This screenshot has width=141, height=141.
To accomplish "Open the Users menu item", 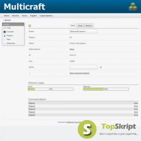I will (x=24, y=16).
